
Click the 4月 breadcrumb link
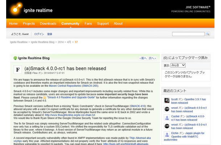click(x=69, y=42)
